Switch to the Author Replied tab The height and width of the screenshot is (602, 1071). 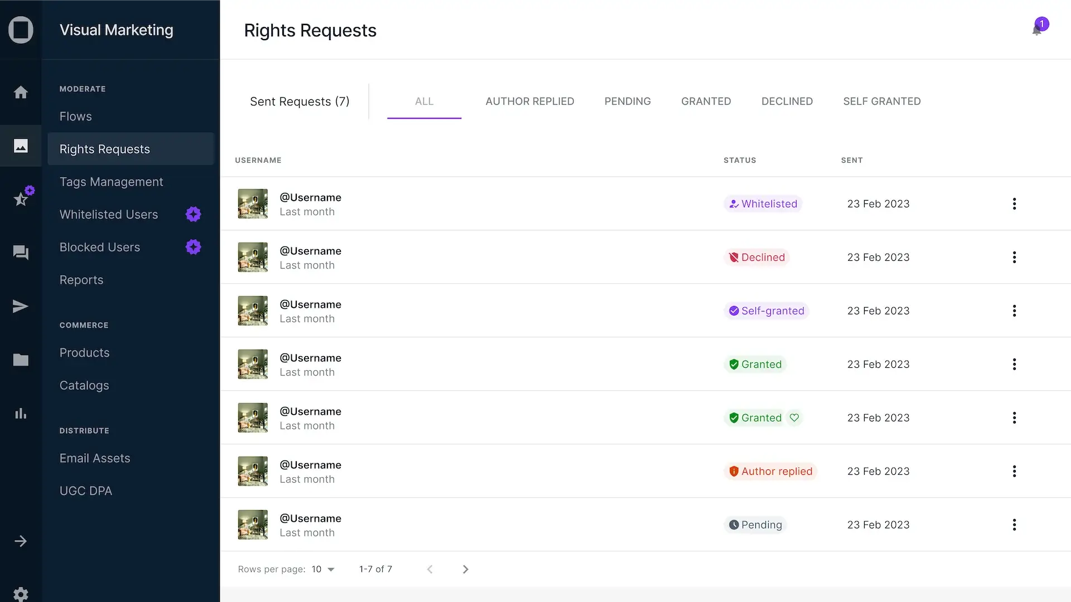[529, 101]
